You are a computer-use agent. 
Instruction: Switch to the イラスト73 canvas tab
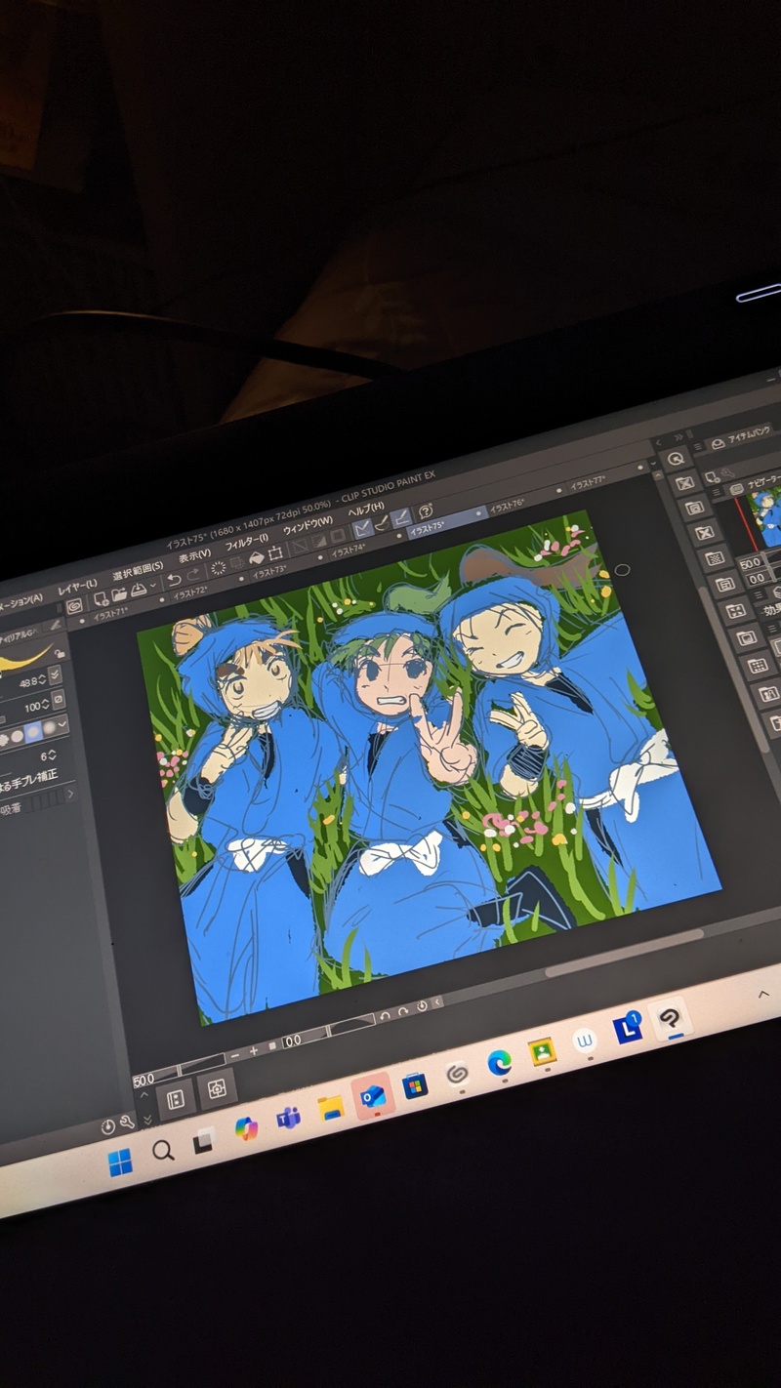click(268, 572)
